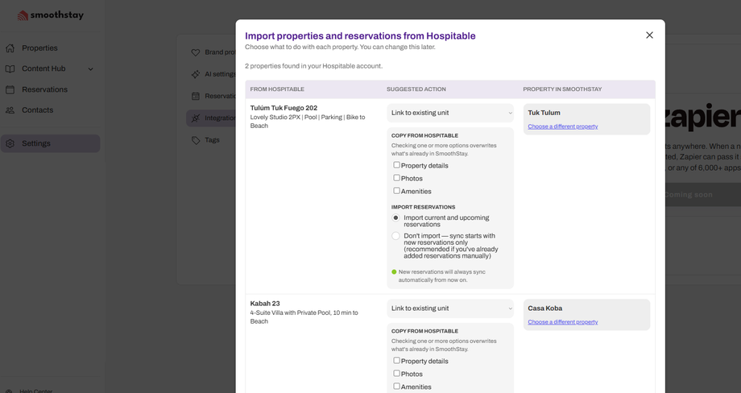The height and width of the screenshot is (393, 741).
Task: Click the From Hospitable column header
Action: click(x=277, y=89)
